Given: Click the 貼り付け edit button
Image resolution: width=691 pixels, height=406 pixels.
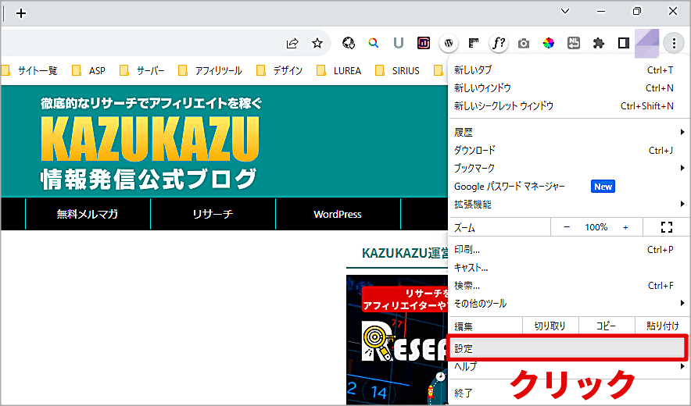Looking at the screenshot, I should coord(662,326).
